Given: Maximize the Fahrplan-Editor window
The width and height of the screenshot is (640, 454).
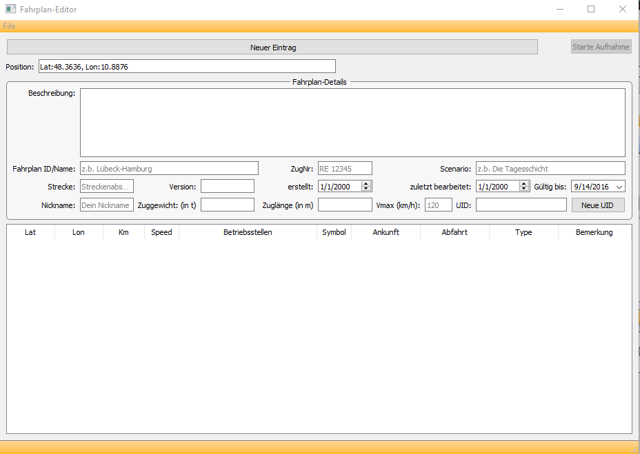Looking at the screenshot, I should tap(591, 9).
